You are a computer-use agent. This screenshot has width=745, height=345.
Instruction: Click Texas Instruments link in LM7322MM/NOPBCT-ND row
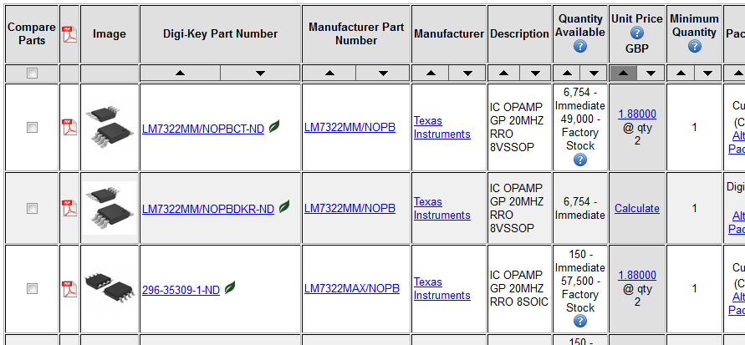tap(441, 127)
